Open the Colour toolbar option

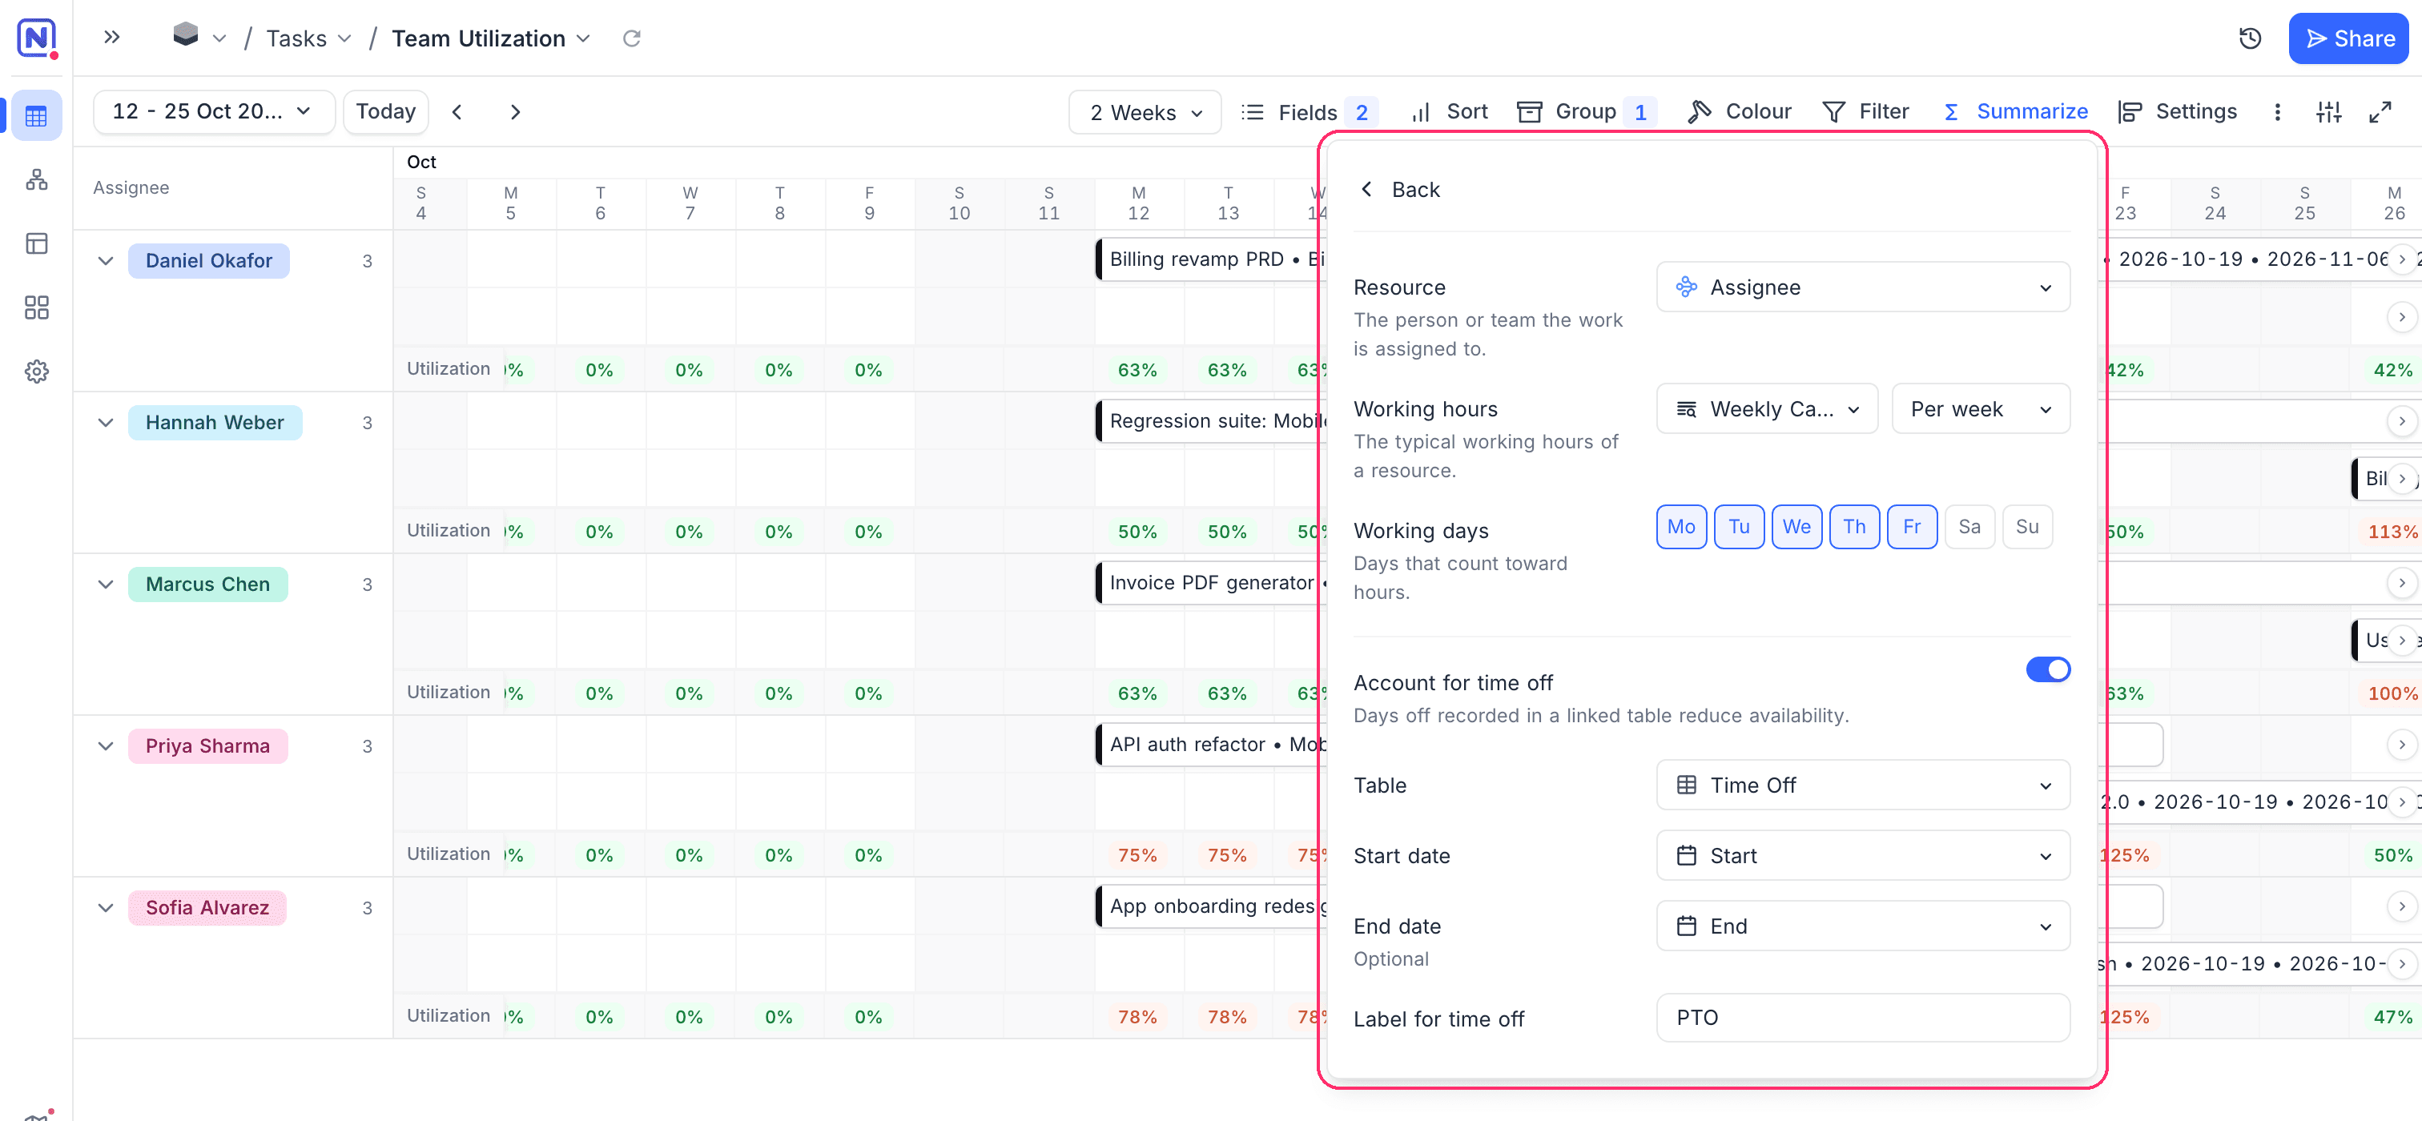[x=1739, y=112]
